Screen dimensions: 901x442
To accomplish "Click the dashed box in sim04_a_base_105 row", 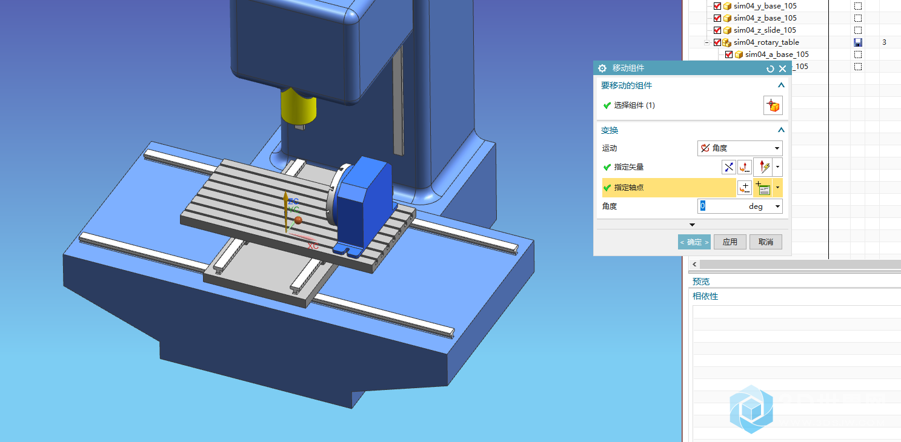I will [858, 54].
